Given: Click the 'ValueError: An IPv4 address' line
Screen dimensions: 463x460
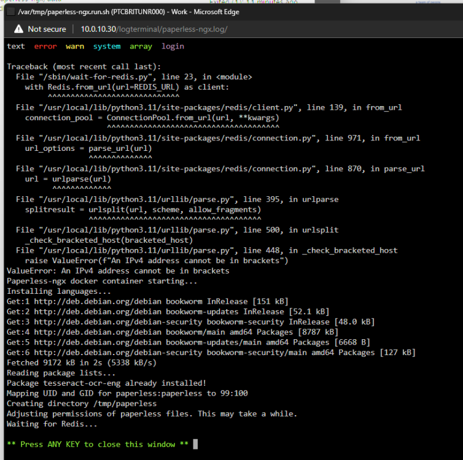Looking at the screenshot, I should point(118,270).
